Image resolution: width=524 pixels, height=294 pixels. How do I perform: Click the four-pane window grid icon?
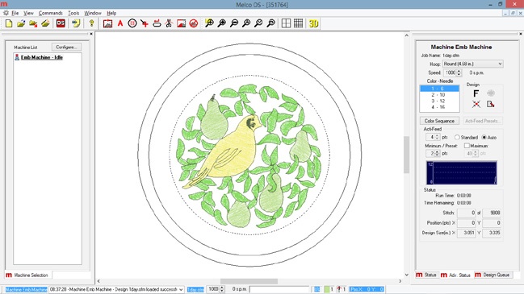click(286, 23)
